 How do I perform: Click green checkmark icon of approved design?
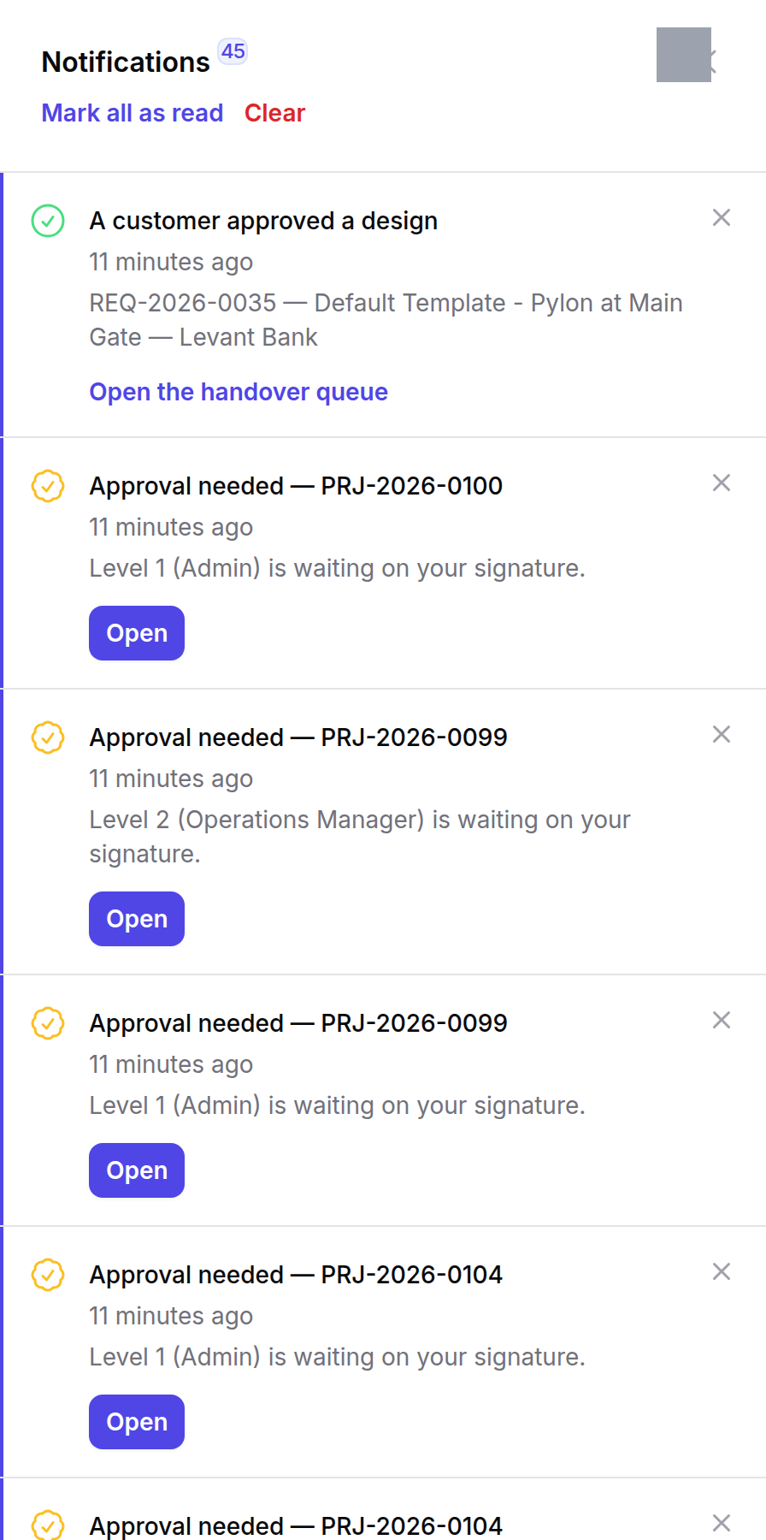[48, 221]
